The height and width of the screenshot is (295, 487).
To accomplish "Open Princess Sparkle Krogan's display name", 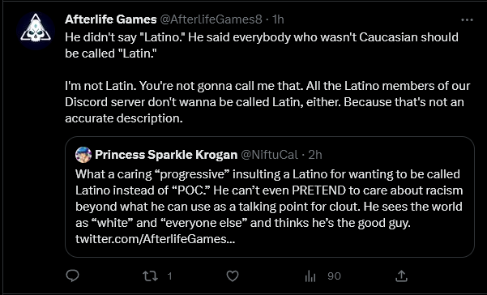I will (166, 154).
